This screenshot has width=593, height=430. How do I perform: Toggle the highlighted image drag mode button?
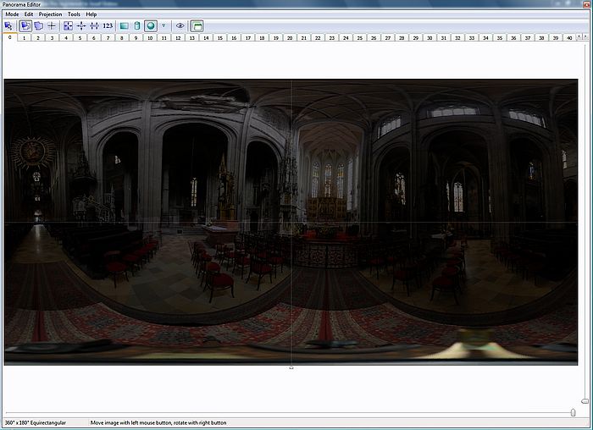[x=25, y=26]
